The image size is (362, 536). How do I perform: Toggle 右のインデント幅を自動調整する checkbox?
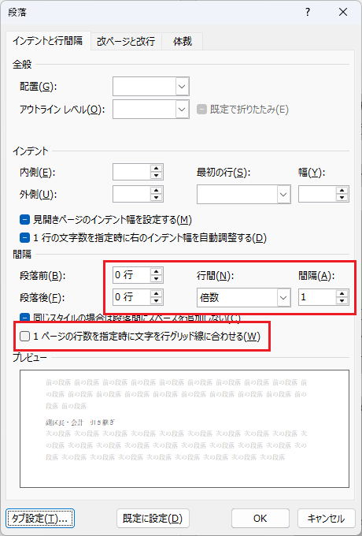25,237
